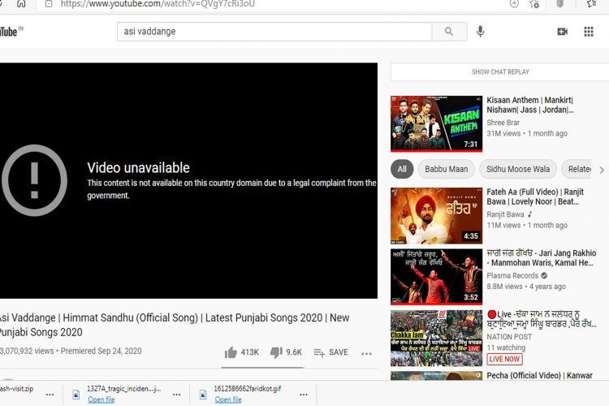Viewport: 609px width, 406px height.
Task: Show chat replay
Action: (x=500, y=72)
